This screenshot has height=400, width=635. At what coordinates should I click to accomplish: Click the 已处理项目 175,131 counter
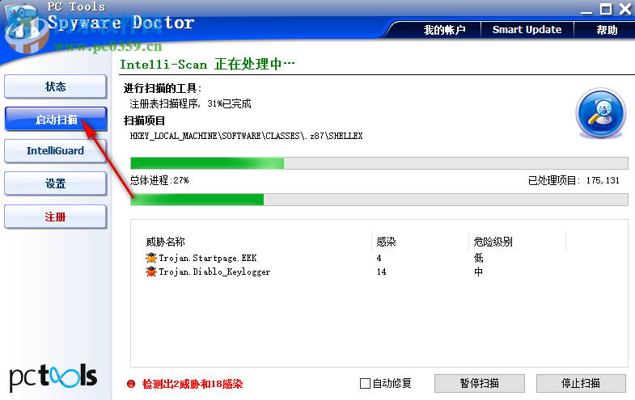tap(574, 180)
